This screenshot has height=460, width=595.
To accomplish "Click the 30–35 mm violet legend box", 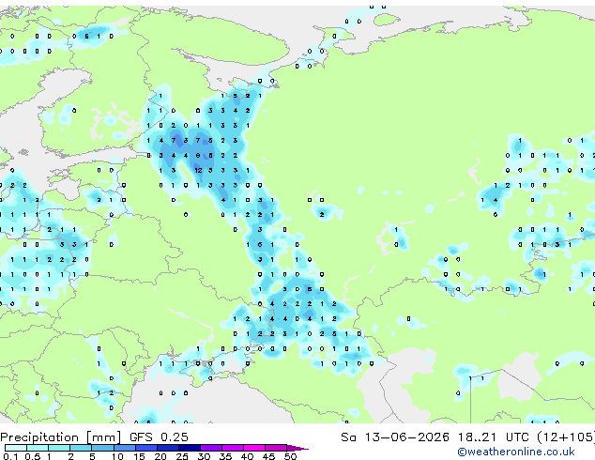I will point(211,448).
